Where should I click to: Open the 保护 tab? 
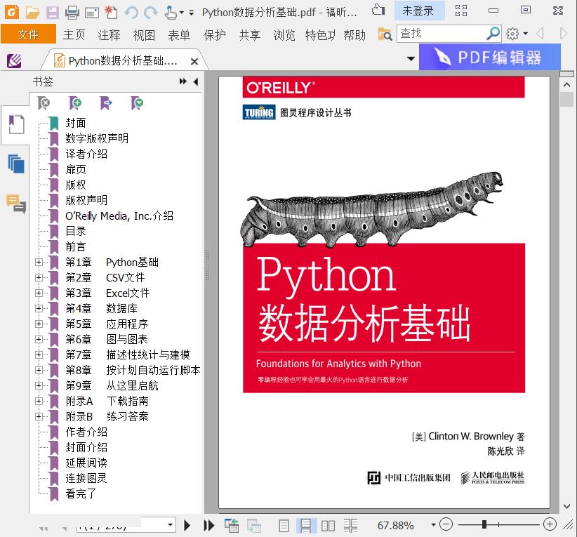[x=215, y=35]
